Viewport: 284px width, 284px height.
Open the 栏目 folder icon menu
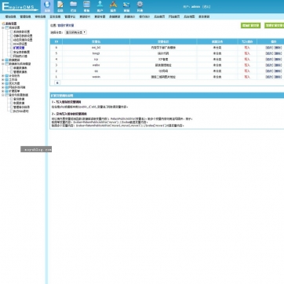click(74, 6)
